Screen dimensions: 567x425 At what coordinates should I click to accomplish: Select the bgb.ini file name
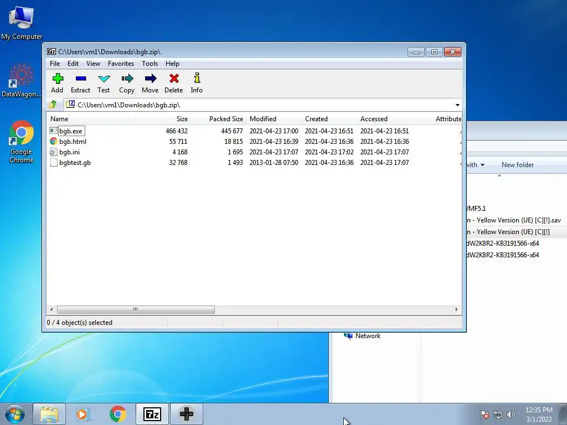pyautogui.click(x=69, y=152)
